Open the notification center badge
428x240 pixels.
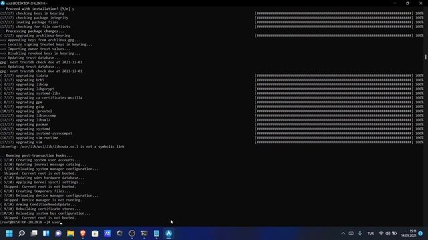coord(421,233)
